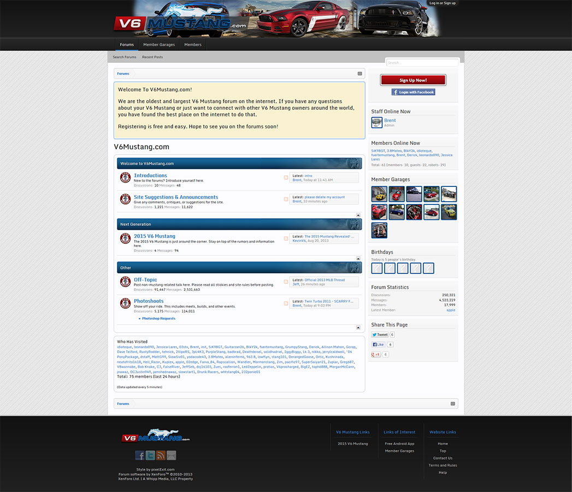Open the Forums tab
Image resolution: width=572 pixels, height=492 pixels.
tap(127, 44)
